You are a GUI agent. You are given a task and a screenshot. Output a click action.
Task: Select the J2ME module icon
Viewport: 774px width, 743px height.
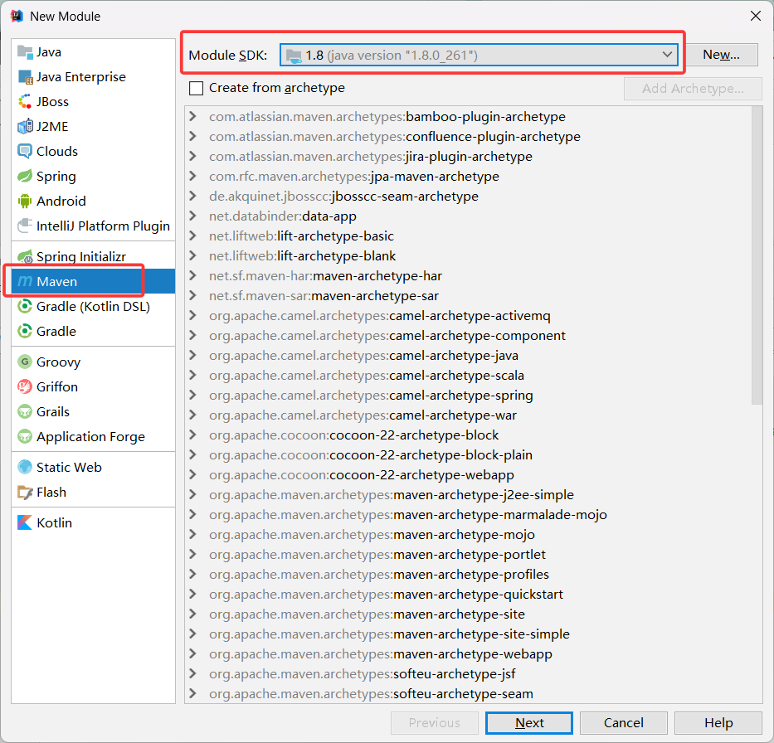(x=25, y=126)
